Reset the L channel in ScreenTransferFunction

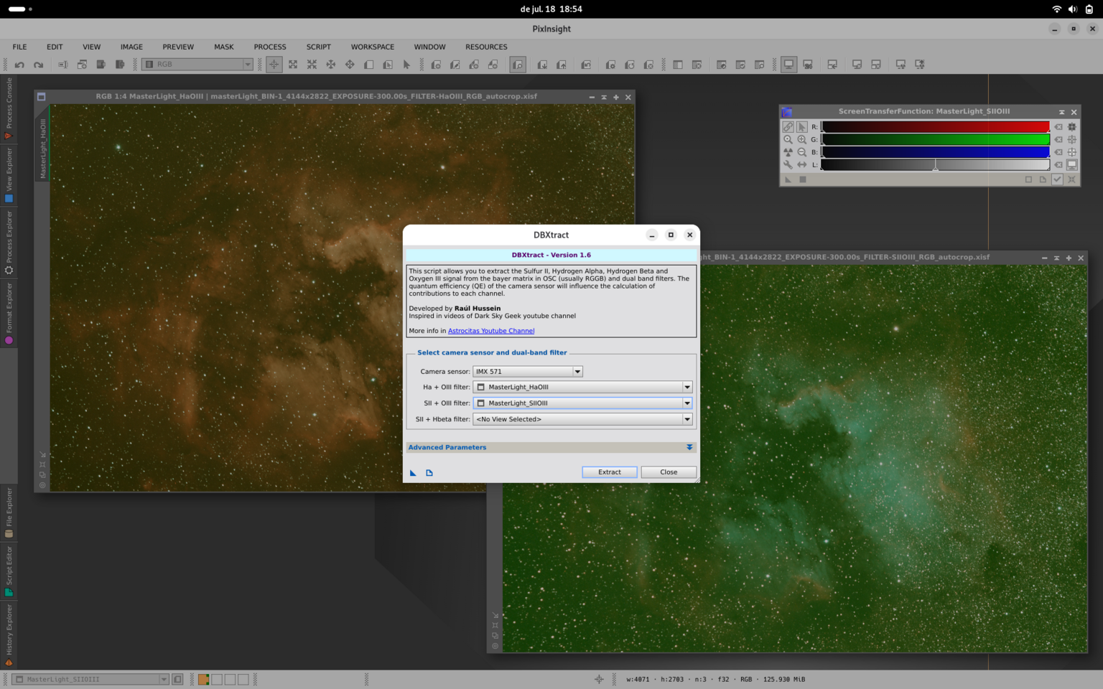[x=1058, y=164]
